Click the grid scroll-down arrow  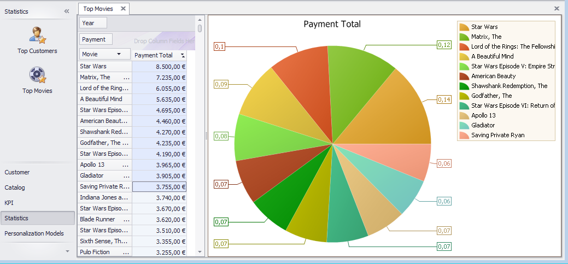click(200, 251)
